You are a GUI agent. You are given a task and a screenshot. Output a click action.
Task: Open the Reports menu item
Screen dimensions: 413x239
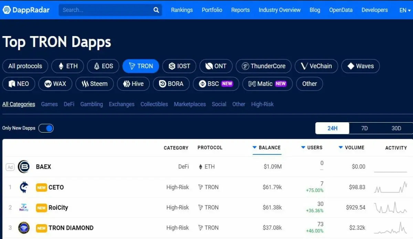[x=241, y=10]
